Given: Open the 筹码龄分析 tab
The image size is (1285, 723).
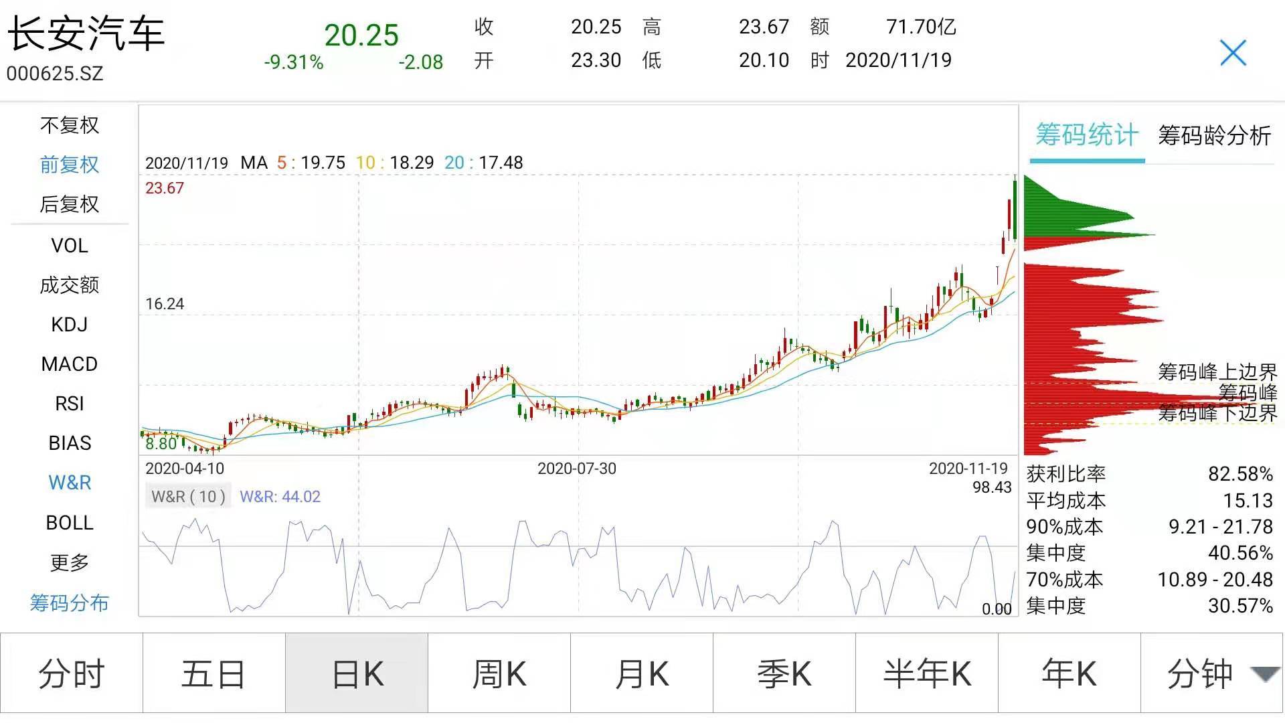Looking at the screenshot, I should (x=1213, y=136).
